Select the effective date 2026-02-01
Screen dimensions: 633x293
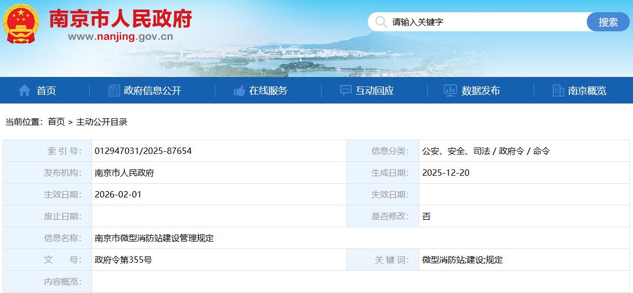tap(118, 194)
